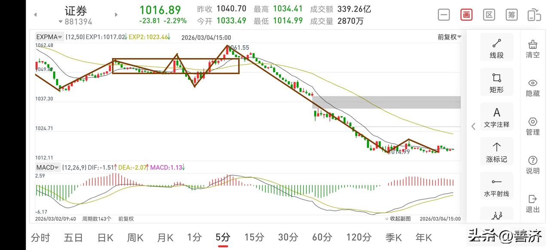The width and height of the screenshot is (549, 250).
Task: Switch to the 月K tab
Action: click(x=165, y=237)
